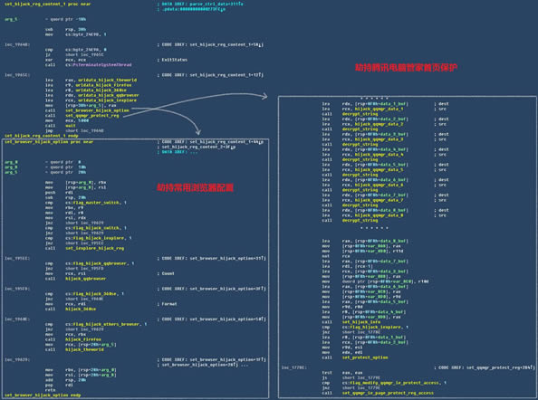The width and height of the screenshot is (538, 400).
Task: Select the urldata_hijack_firefox operand
Action: 103,85
